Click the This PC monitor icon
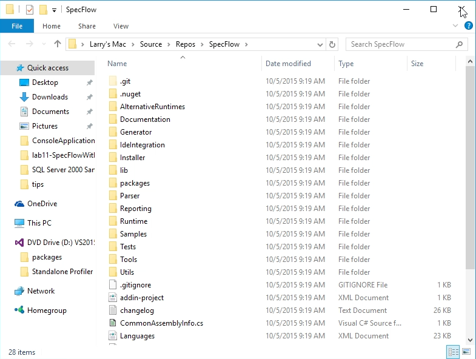This screenshot has width=476, height=359. tap(19, 223)
